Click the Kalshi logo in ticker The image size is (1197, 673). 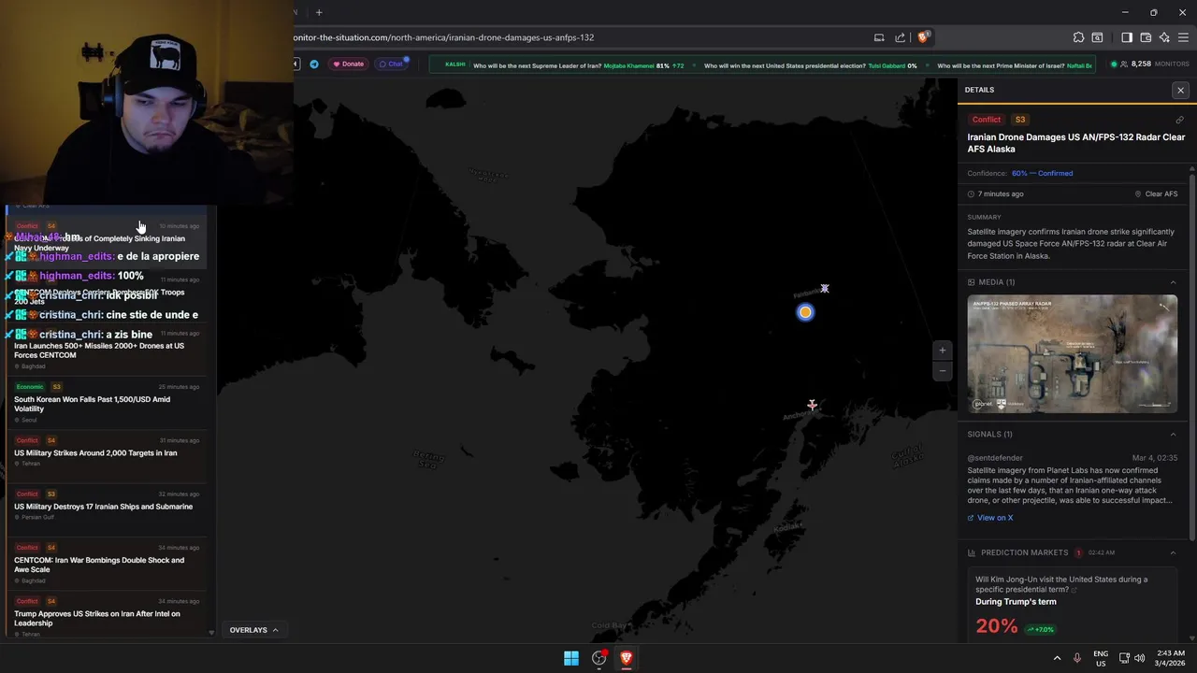click(x=454, y=64)
